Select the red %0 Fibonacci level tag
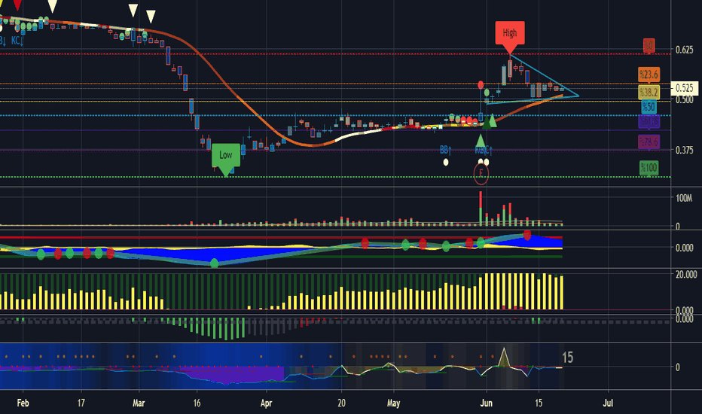The width and height of the screenshot is (702, 414). (x=649, y=45)
